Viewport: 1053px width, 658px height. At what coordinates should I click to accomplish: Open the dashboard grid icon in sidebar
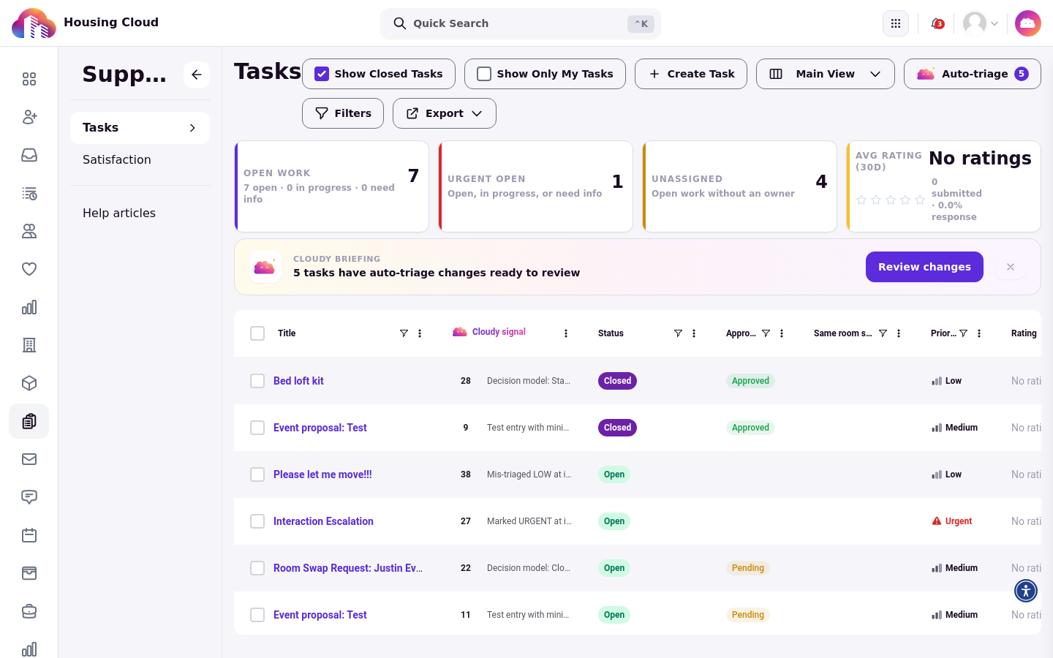29,79
